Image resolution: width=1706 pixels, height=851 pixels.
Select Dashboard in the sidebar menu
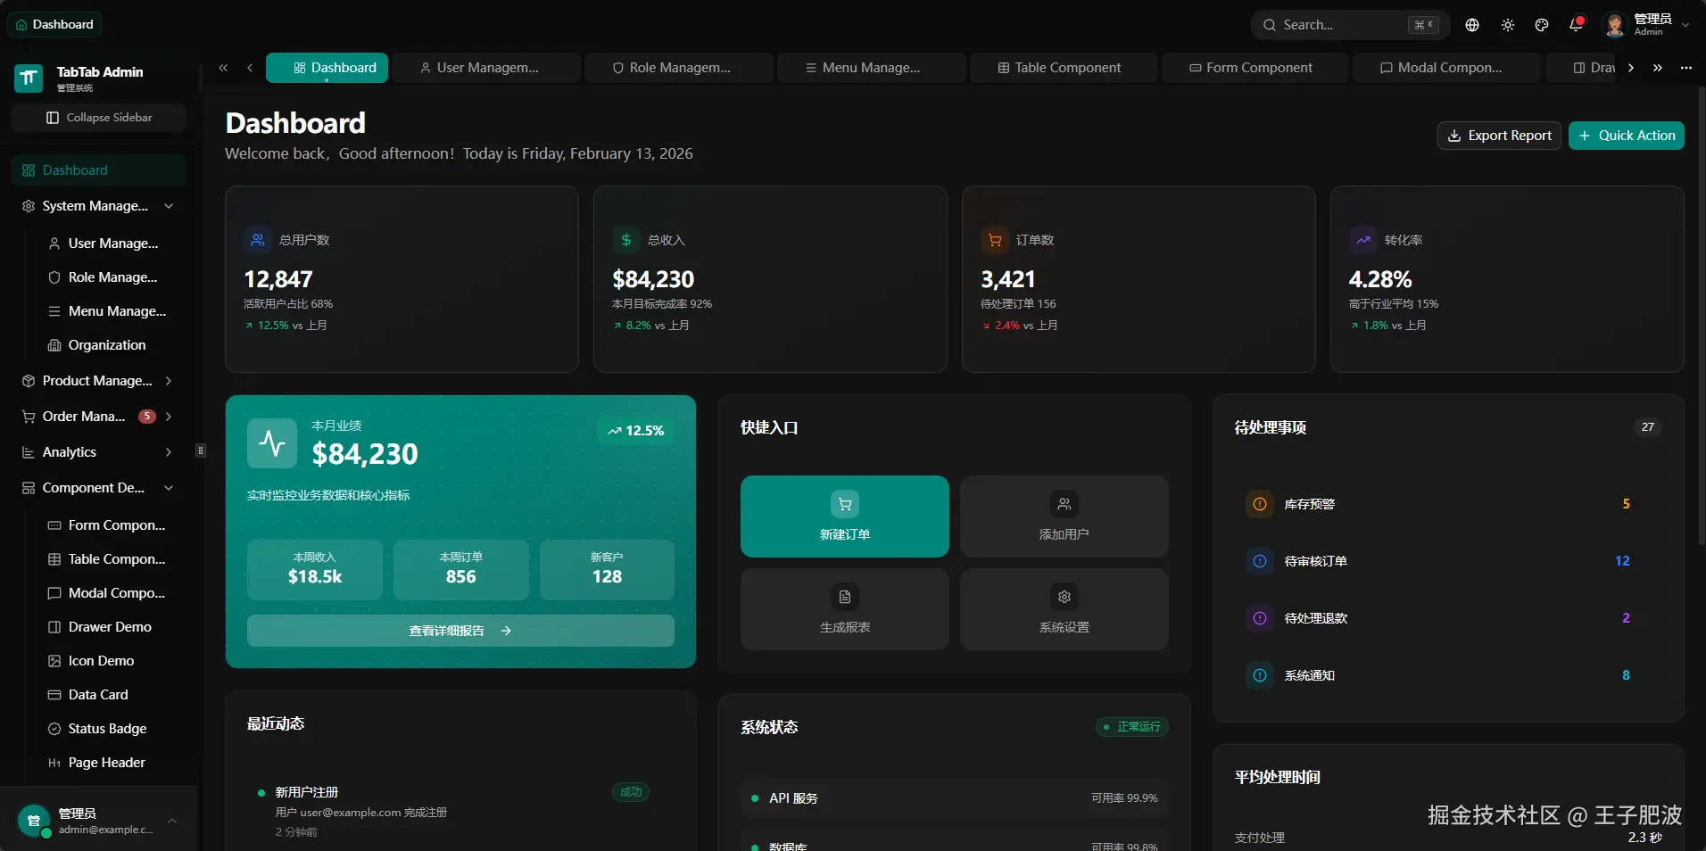click(x=98, y=170)
